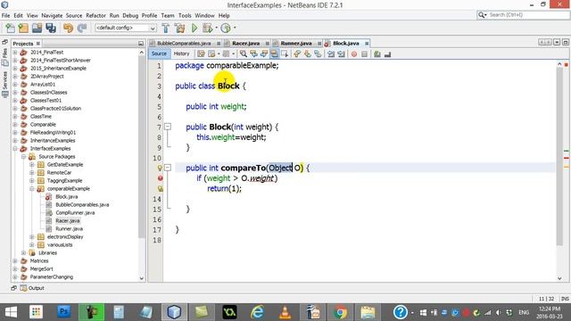Screen dimensions: 571x321
Task: Click the Build Project hammer icon
Action: 166,28
